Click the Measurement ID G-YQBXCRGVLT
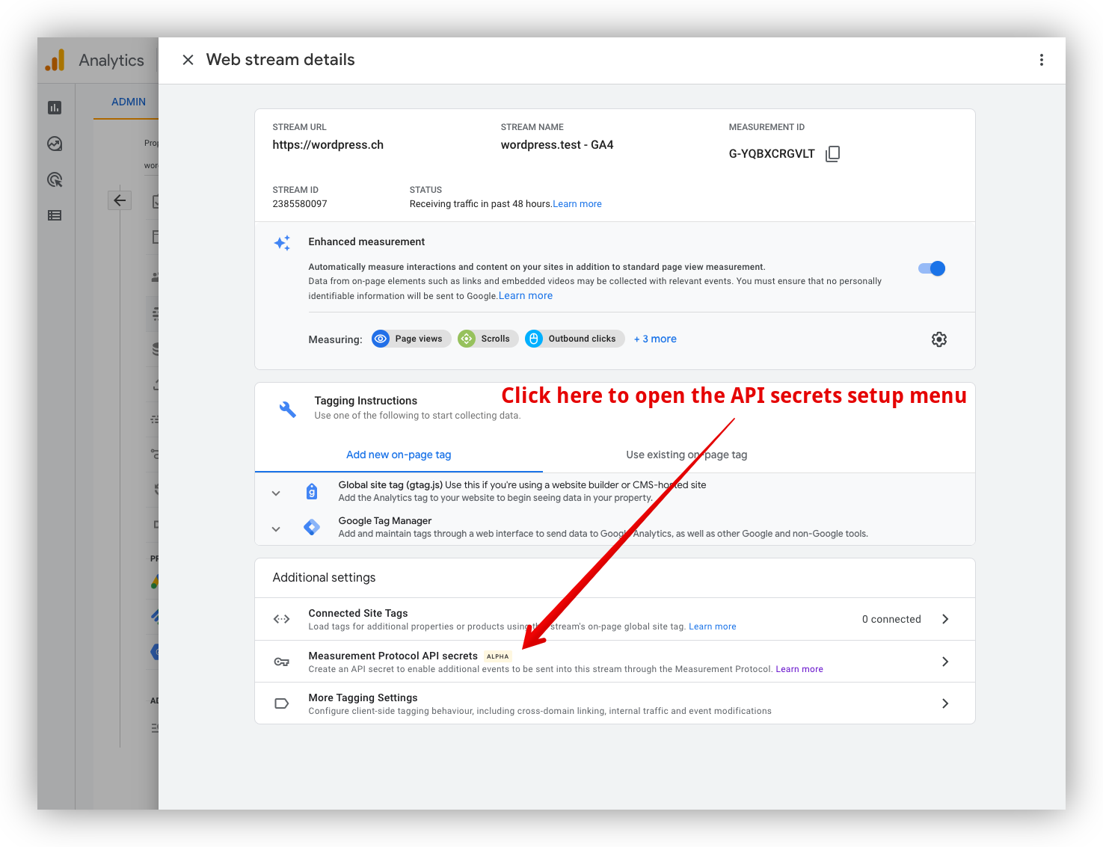The width and height of the screenshot is (1103, 847). (772, 154)
